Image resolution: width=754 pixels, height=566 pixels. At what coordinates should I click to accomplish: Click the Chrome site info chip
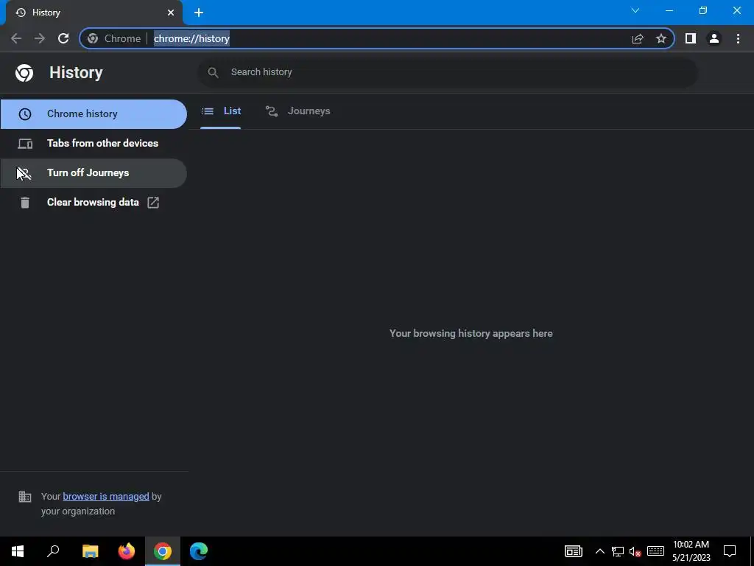coord(114,38)
